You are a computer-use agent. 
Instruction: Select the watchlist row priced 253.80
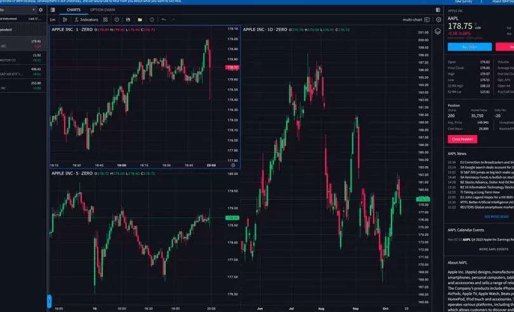click(23, 85)
